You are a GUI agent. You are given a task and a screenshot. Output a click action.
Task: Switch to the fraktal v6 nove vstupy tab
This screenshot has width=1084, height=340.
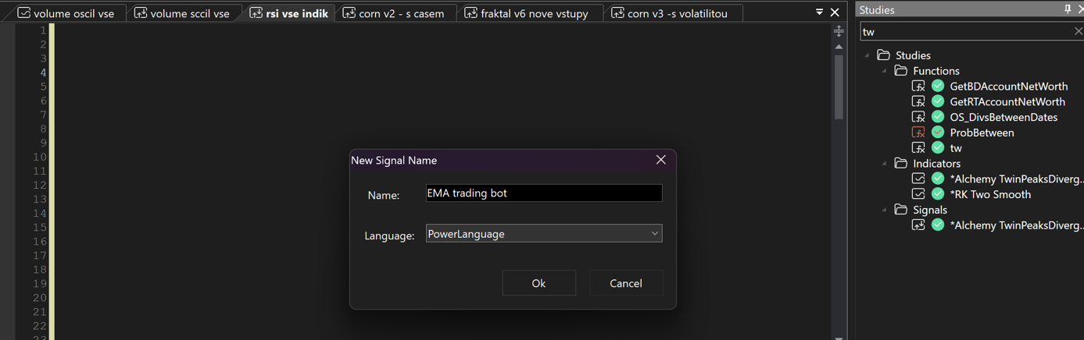[x=527, y=13]
